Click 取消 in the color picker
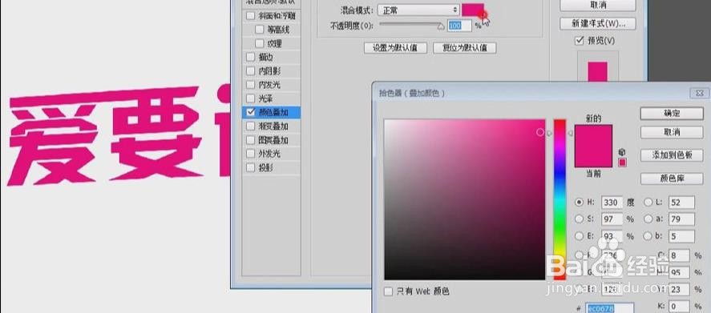 (672, 132)
